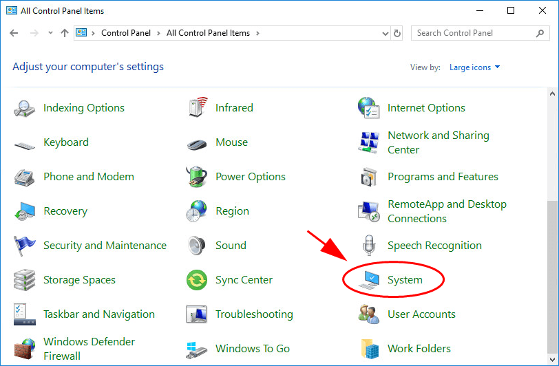This screenshot has height=366, width=559.
Task: Click the Windows To Go icon
Action: point(196,350)
